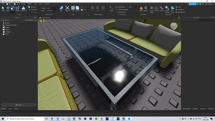Refresh the Game panel
The width and height of the screenshot is (215, 121).
36,20
